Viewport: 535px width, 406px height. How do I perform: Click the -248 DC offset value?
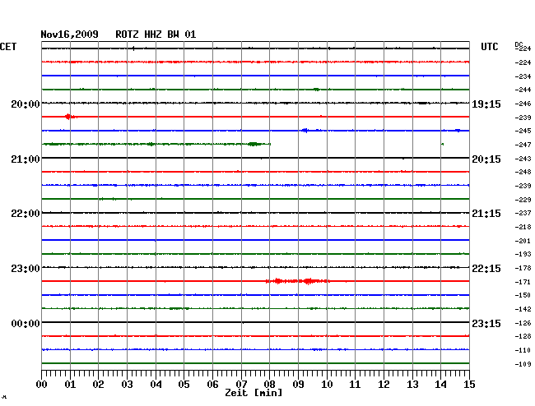523,172
